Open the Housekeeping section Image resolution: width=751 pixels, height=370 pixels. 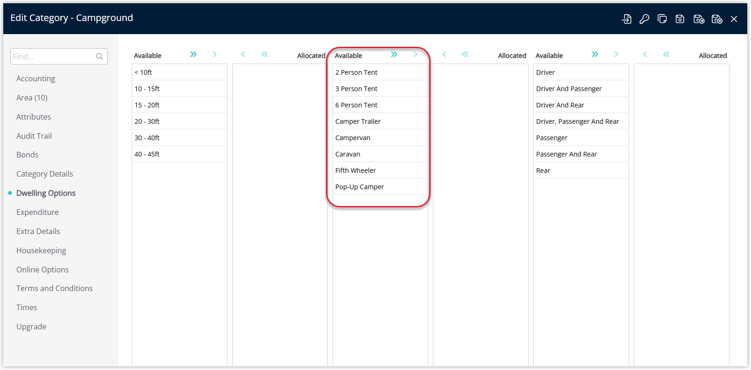click(x=41, y=250)
